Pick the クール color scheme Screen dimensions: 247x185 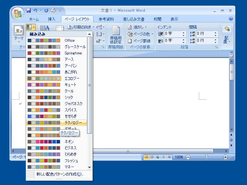coord(57,91)
